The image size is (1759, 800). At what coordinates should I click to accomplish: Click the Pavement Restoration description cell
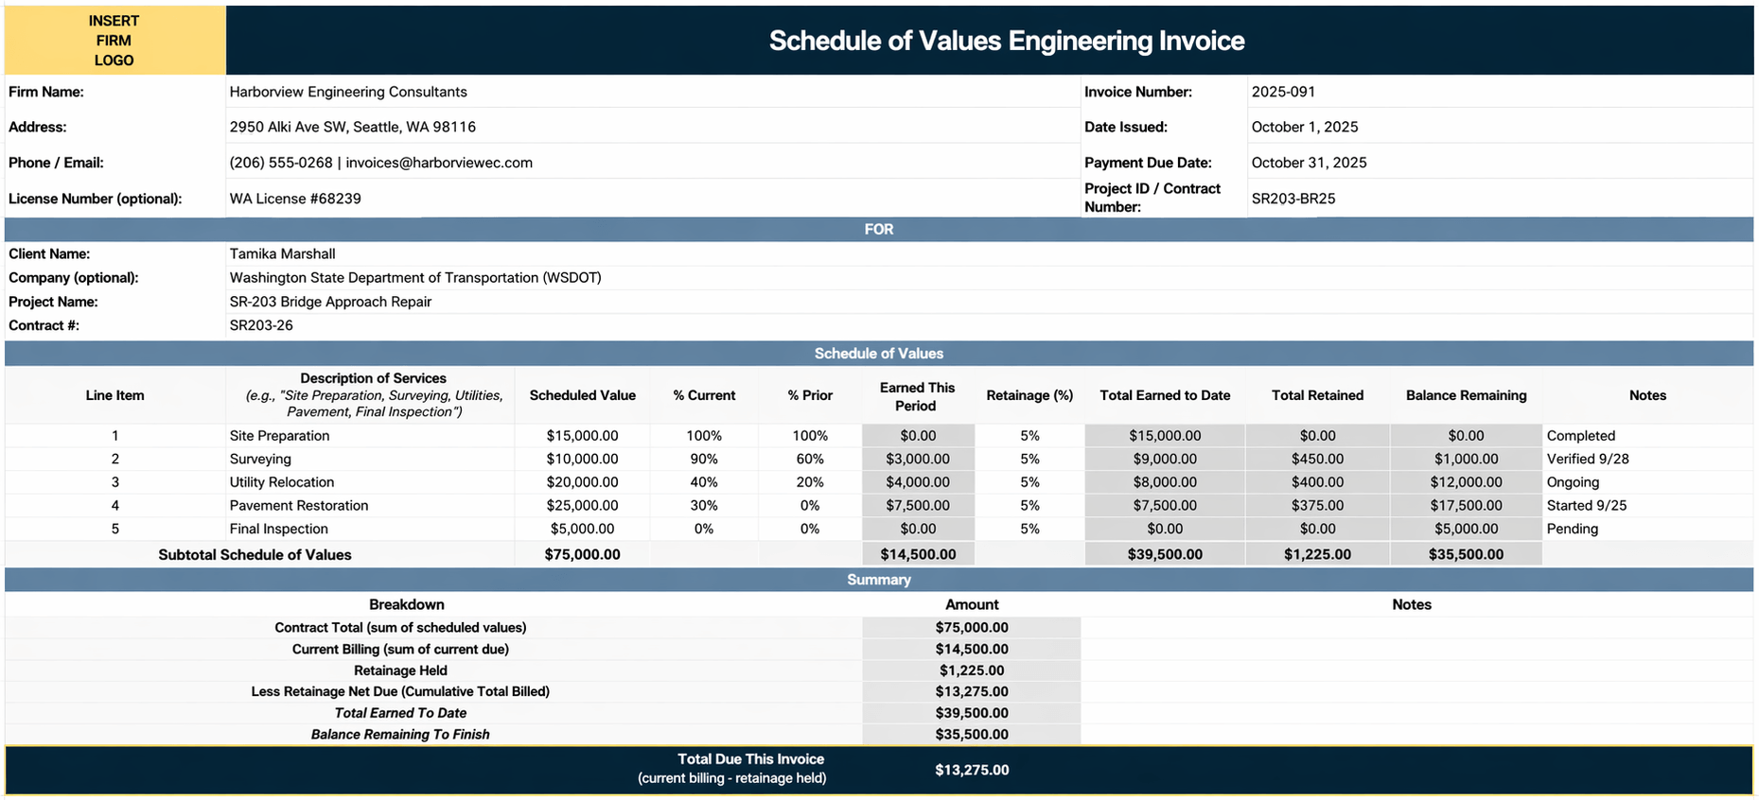click(x=370, y=506)
